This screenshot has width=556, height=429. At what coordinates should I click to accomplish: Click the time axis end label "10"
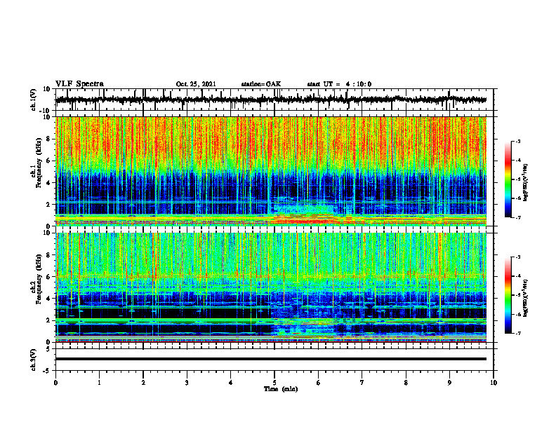click(x=494, y=383)
